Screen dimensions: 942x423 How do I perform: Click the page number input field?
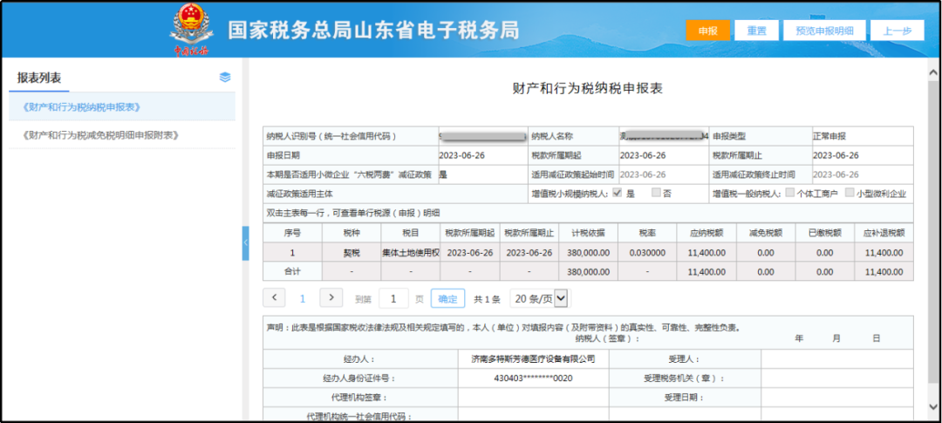(x=393, y=298)
